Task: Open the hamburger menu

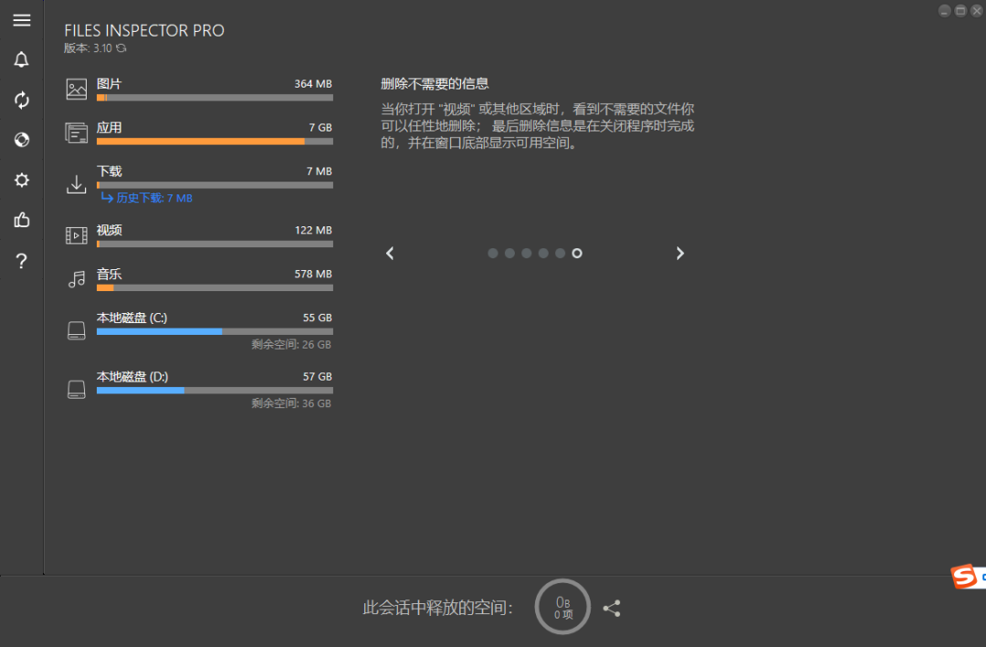Action: tap(21, 20)
